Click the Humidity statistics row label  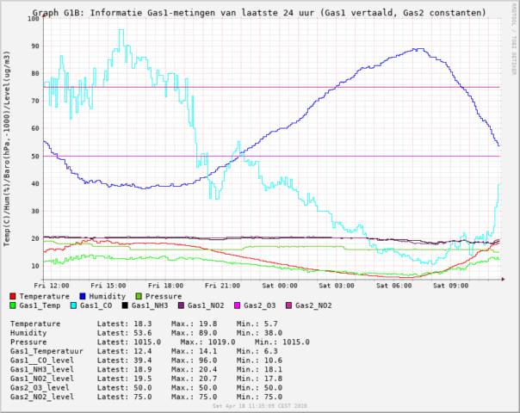[32, 331]
